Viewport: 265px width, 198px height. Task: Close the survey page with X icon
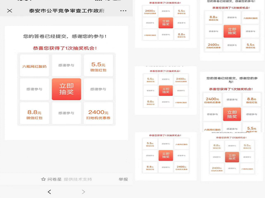[9, 11]
